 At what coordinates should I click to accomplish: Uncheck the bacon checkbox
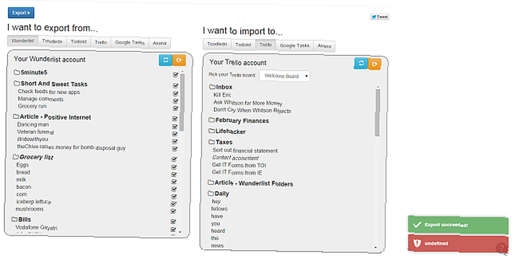pyautogui.click(x=174, y=189)
